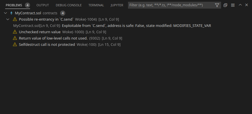Close the panel with X icon
252x114 pixels.
(247, 5)
